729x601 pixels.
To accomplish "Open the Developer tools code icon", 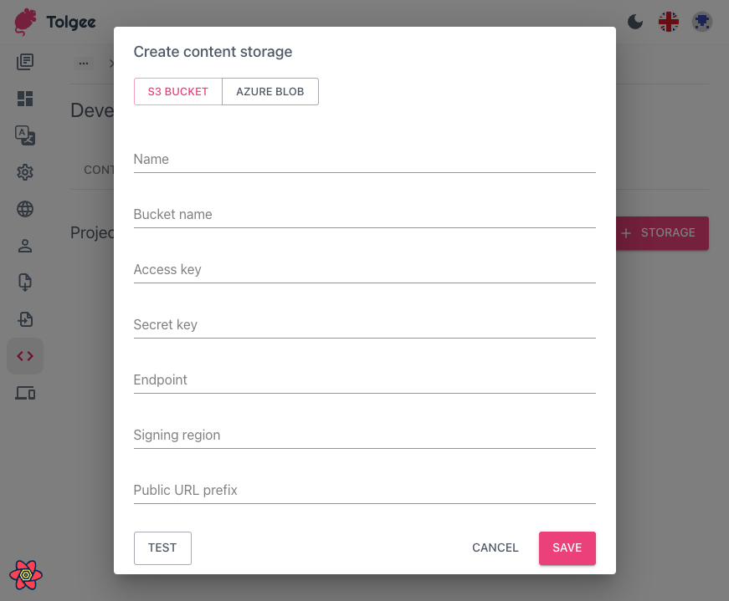I will click(x=25, y=356).
